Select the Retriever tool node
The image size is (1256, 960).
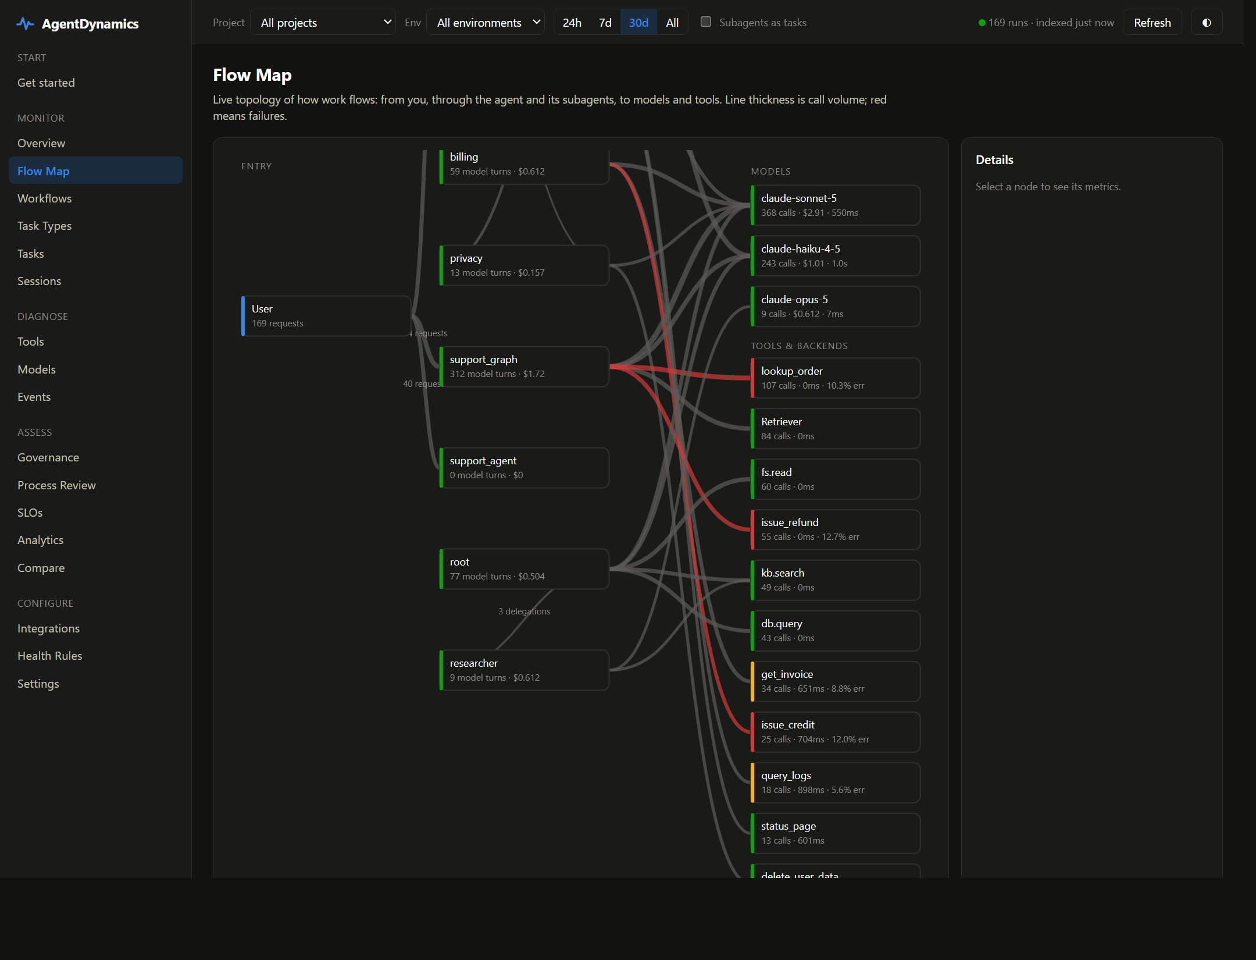tap(836, 429)
